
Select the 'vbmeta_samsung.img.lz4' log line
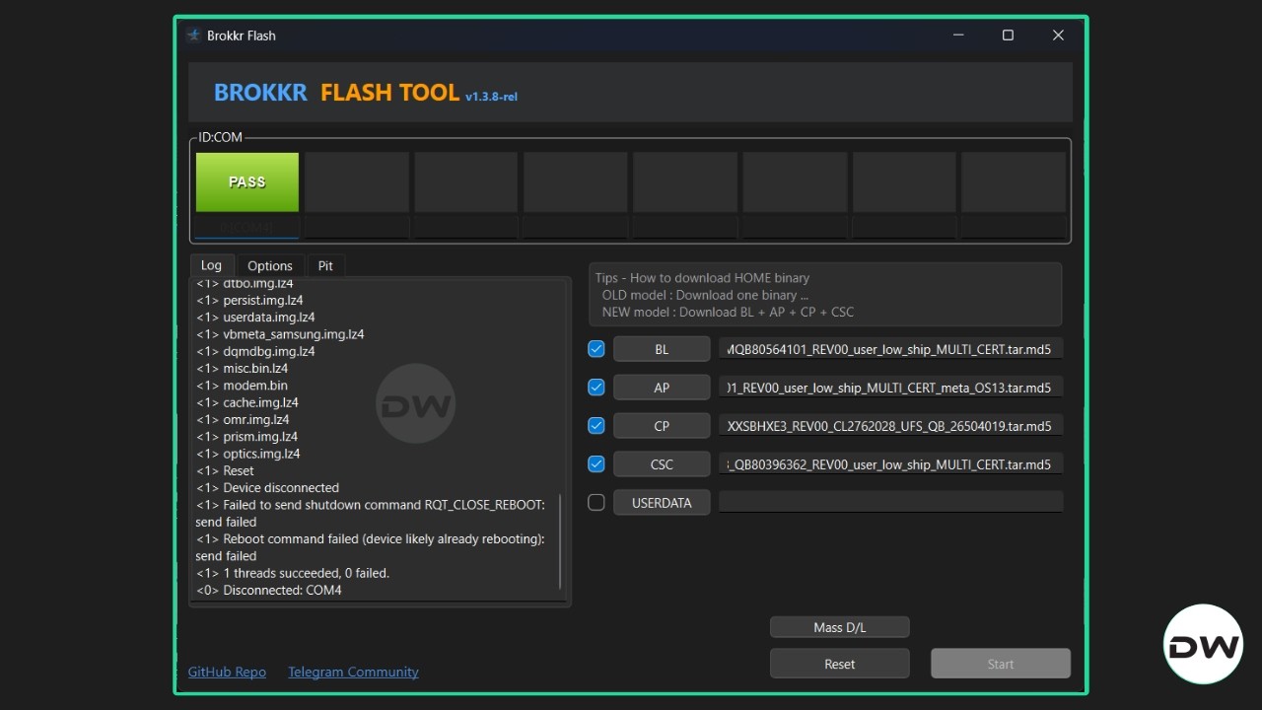(280, 334)
